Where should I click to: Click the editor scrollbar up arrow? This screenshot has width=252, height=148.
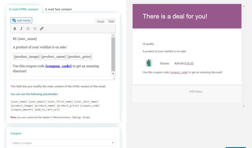click(x=113, y=35)
